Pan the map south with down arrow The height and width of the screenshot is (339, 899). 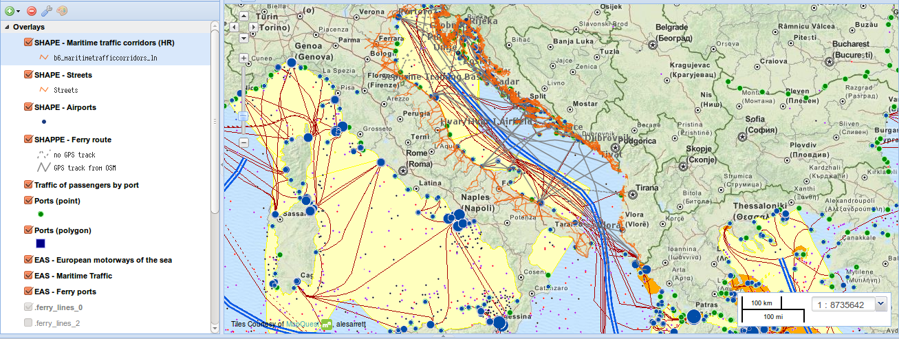click(x=243, y=38)
